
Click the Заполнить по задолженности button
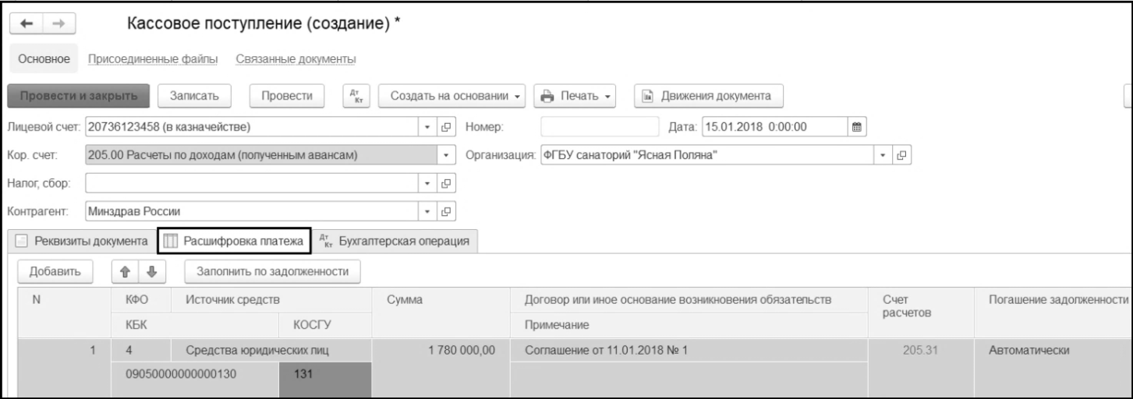(x=272, y=270)
